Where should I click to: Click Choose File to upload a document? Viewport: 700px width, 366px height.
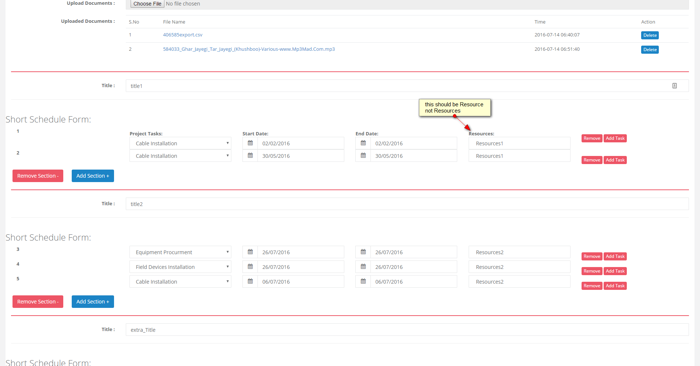click(147, 4)
